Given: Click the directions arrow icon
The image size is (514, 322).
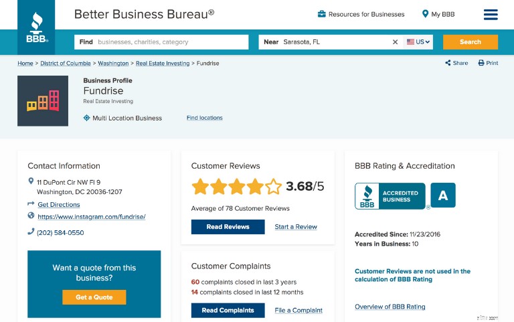Looking at the screenshot, I should pyautogui.click(x=31, y=204).
